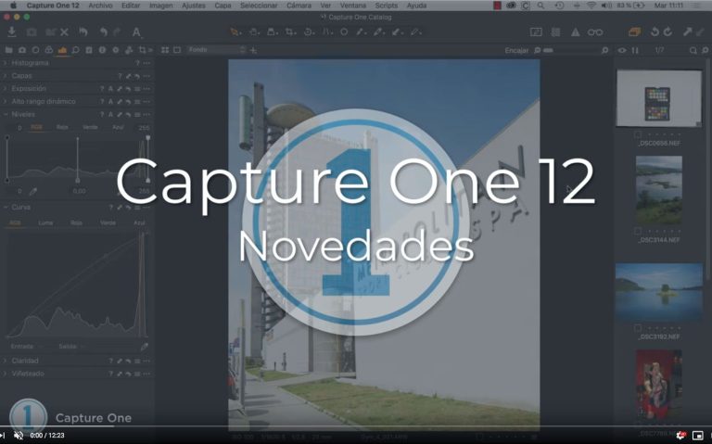Open the Details magnifier tool tab
712x444 pixels.
coord(75,50)
